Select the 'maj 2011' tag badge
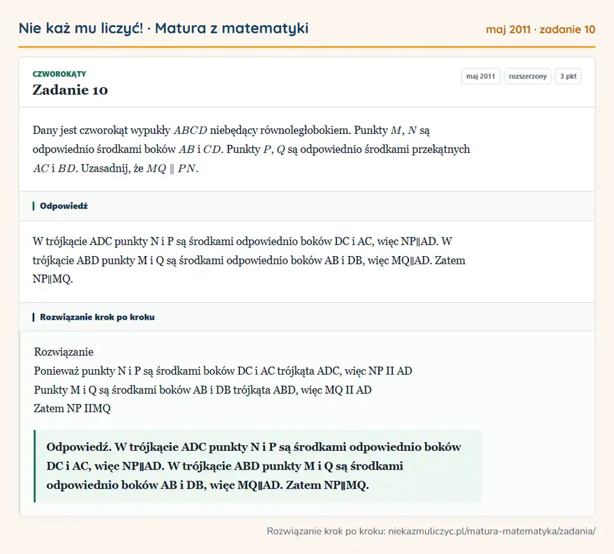Screen dimensions: 614x554 (481, 76)
